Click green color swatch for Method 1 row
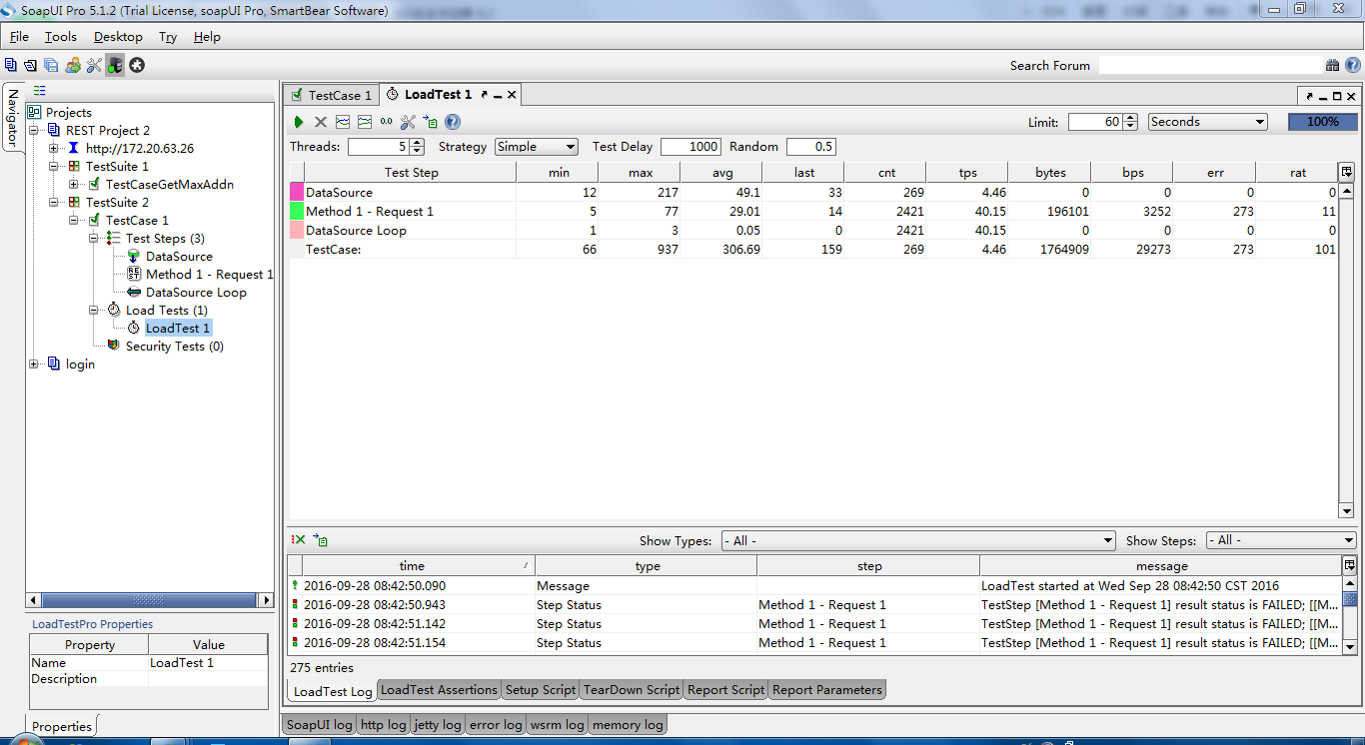The width and height of the screenshot is (1365, 745). (297, 211)
